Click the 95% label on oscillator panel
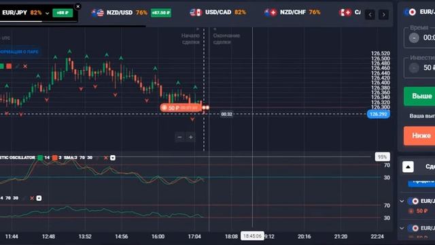435x245 pixels. tap(382, 157)
